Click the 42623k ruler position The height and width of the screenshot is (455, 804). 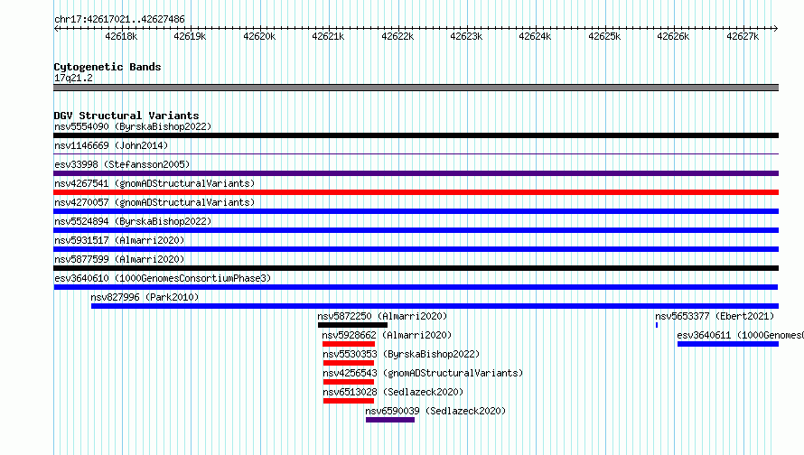click(466, 36)
